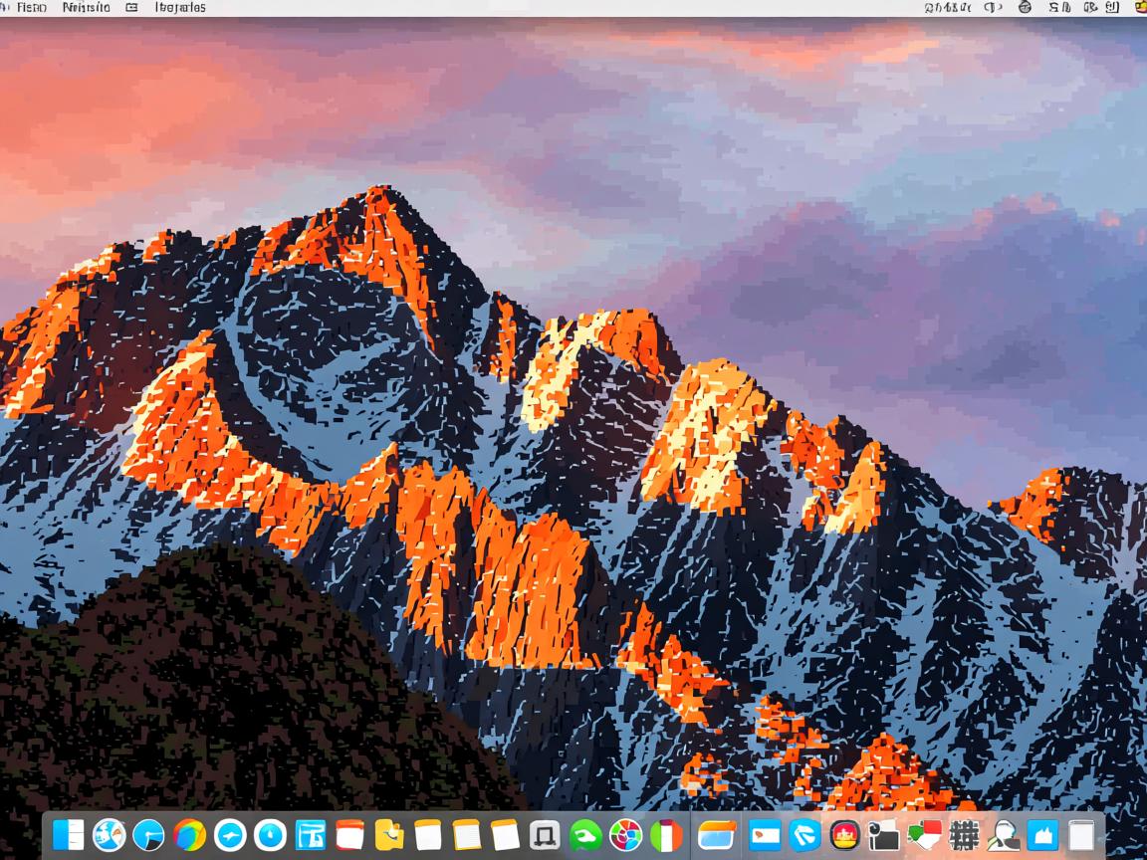The width and height of the screenshot is (1147, 860).
Task: Open the red and yellow circular dock icon
Action: (844, 835)
